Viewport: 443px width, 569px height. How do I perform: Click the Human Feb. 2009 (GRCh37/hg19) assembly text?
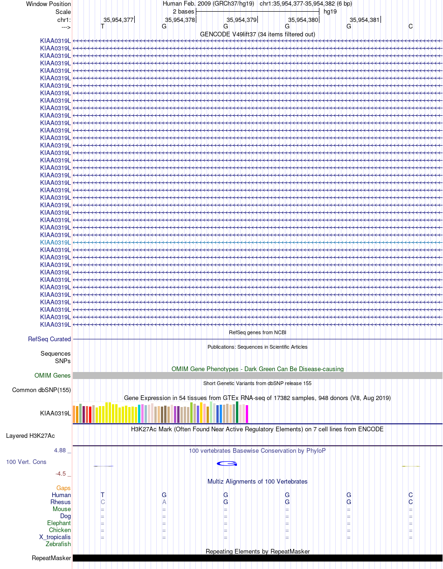[x=208, y=4]
